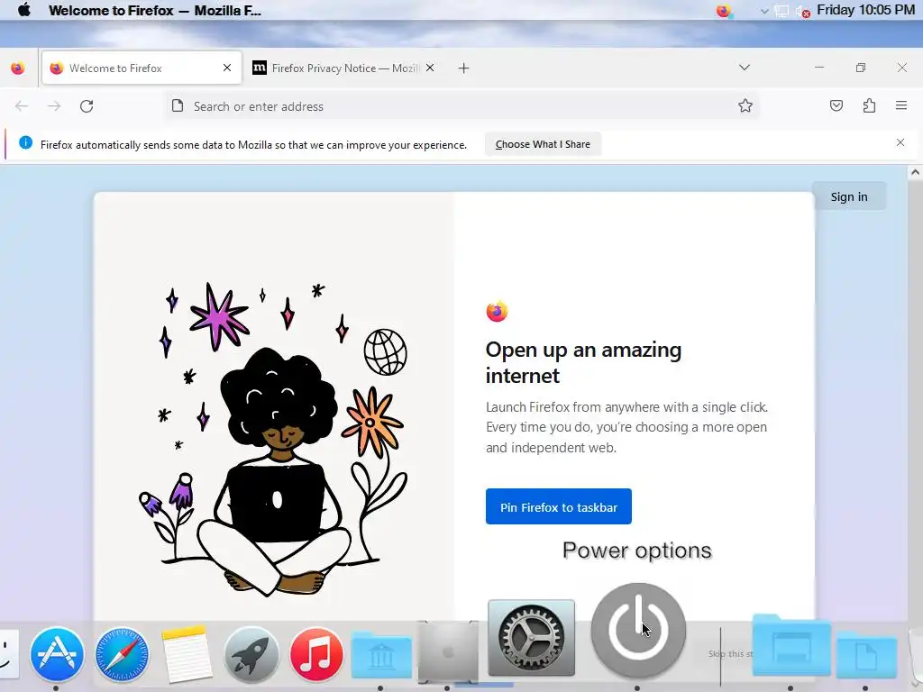The width and height of the screenshot is (923, 692).
Task: Click Choose What I Share button
Action: (x=543, y=144)
